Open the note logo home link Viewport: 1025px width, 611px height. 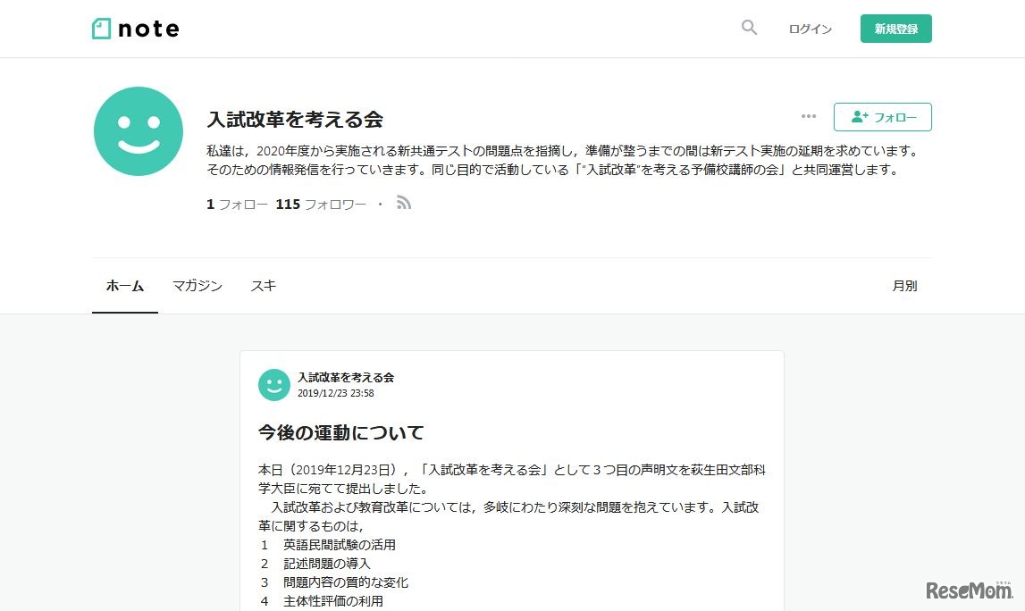[x=135, y=29]
